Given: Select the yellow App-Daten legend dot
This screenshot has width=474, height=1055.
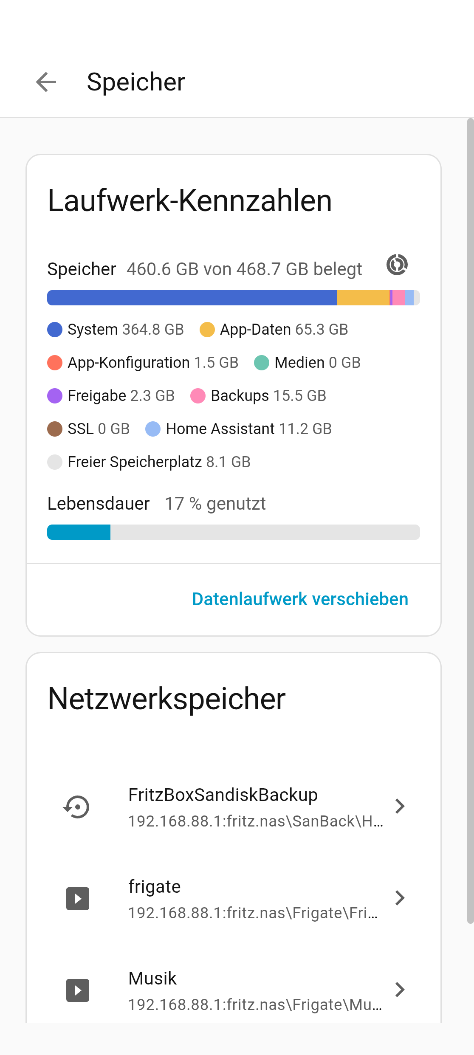Looking at the screenshot, I should pyautogui.click(x=207, y=330).
